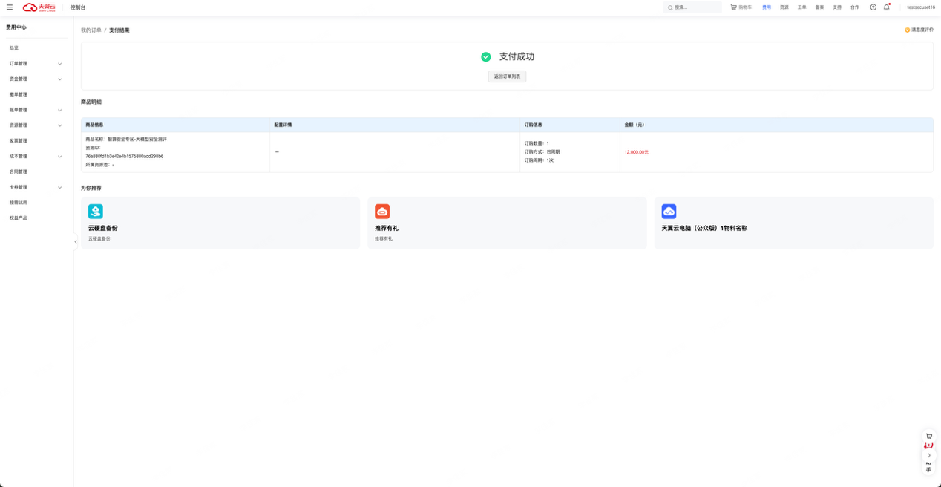The width and height of the screenshot is (941, 487).
Task: Click the 返回订单列表 button
Action: (507, 76)
